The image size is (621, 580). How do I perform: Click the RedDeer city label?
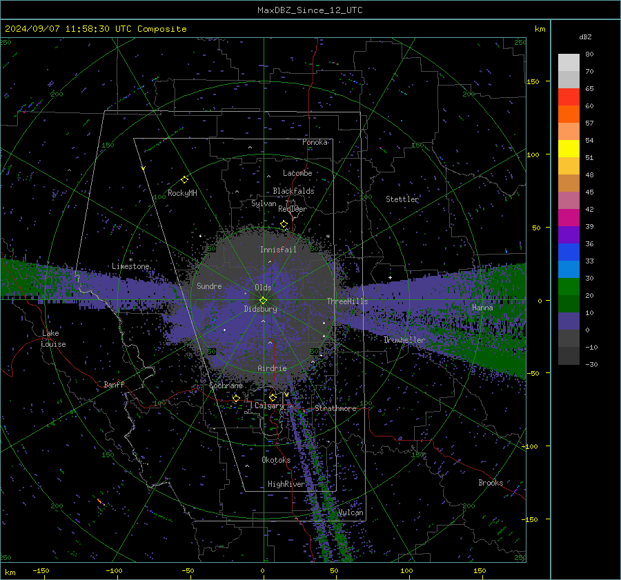(293, 209)
